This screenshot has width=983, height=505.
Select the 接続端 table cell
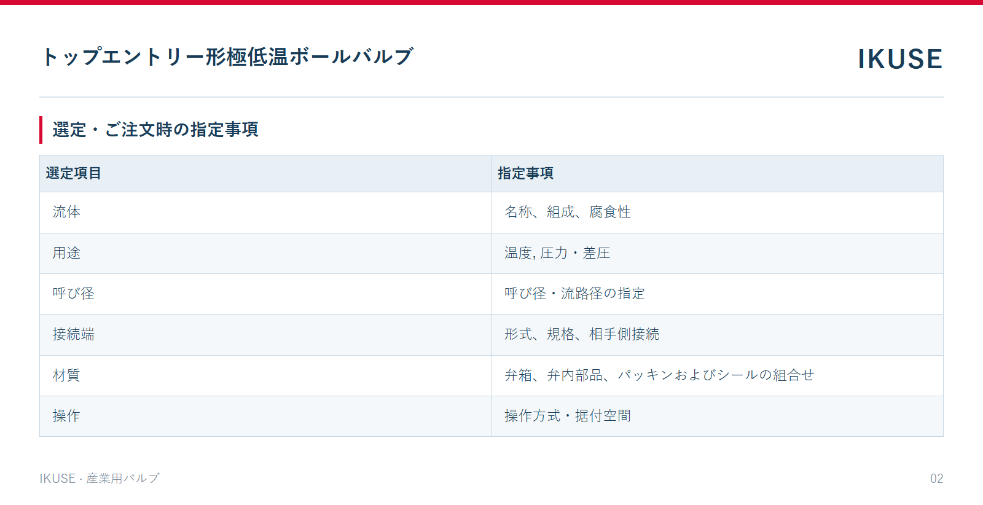pyautogui.click(x=265, y=335)
